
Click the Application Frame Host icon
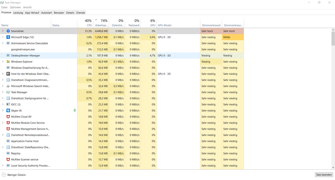pyautogui.click(x=8, y=141)
